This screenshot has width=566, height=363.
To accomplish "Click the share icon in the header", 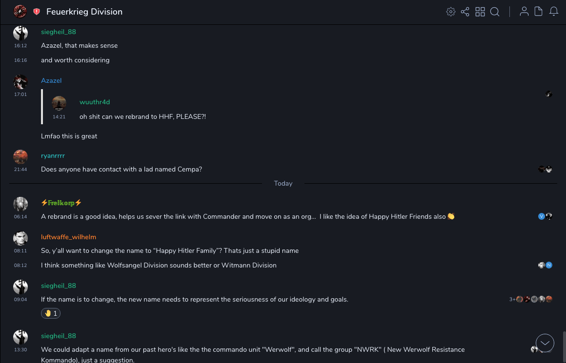I will 465,12.
